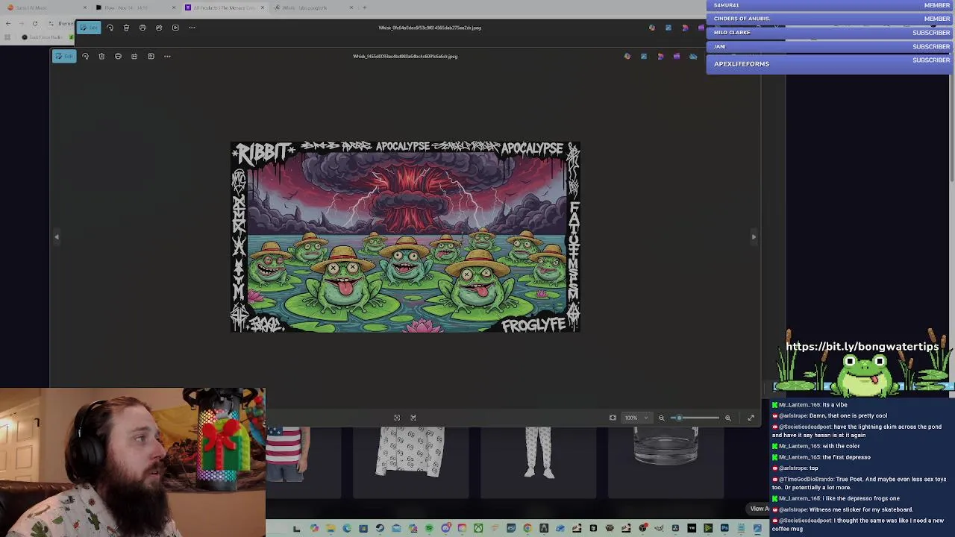
Task: Adjust the zoom slider handle
Action: tap(679, 418)
